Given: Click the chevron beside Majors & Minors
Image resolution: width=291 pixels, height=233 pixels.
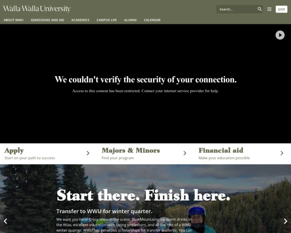Looking at the screenshot, I should (185, 153).
